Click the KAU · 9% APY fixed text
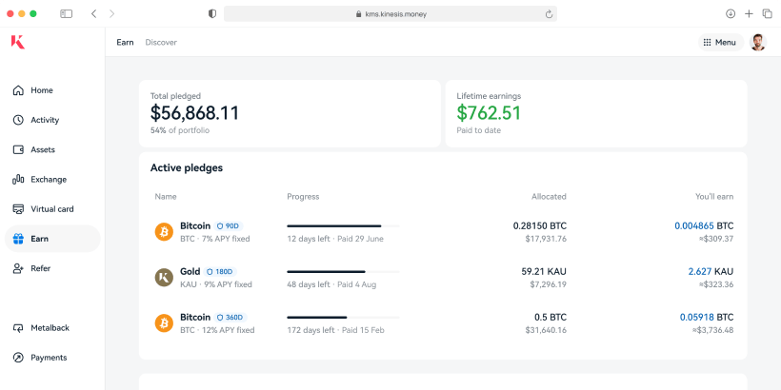 [x=216, y=284]
